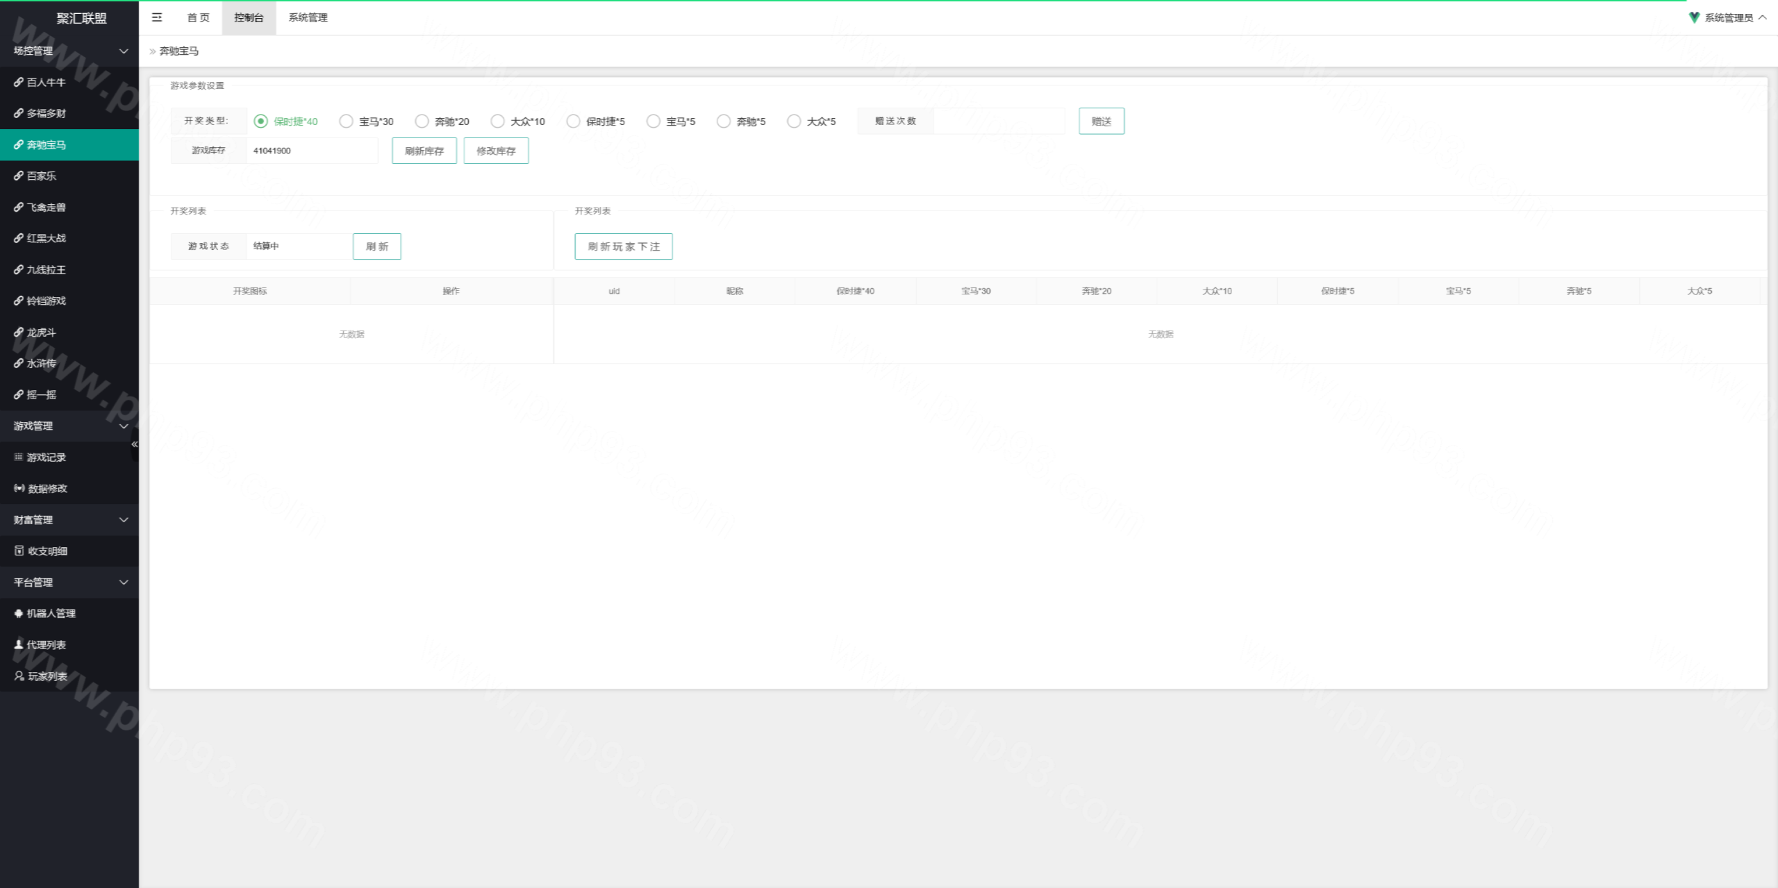Select the 宝马*30 radio option

point(346,122)
